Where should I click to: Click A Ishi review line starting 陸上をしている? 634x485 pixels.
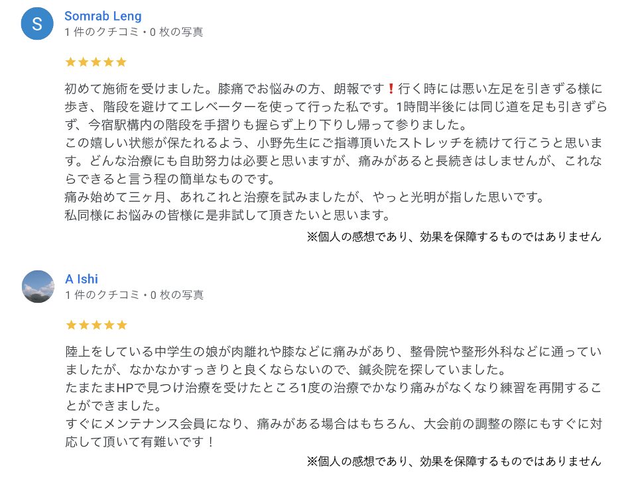point(334,351)
